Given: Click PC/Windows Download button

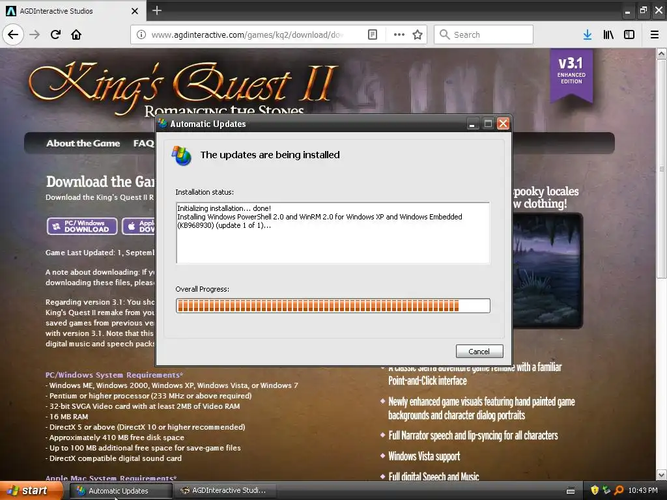Looking at the screenshot, I should pos(82,226).
